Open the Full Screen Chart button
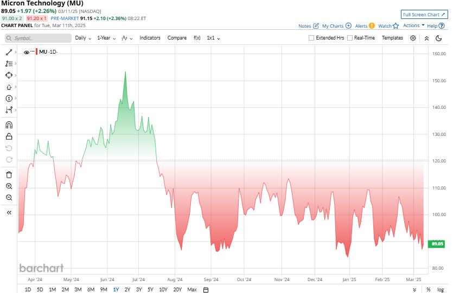 point(424,15)
